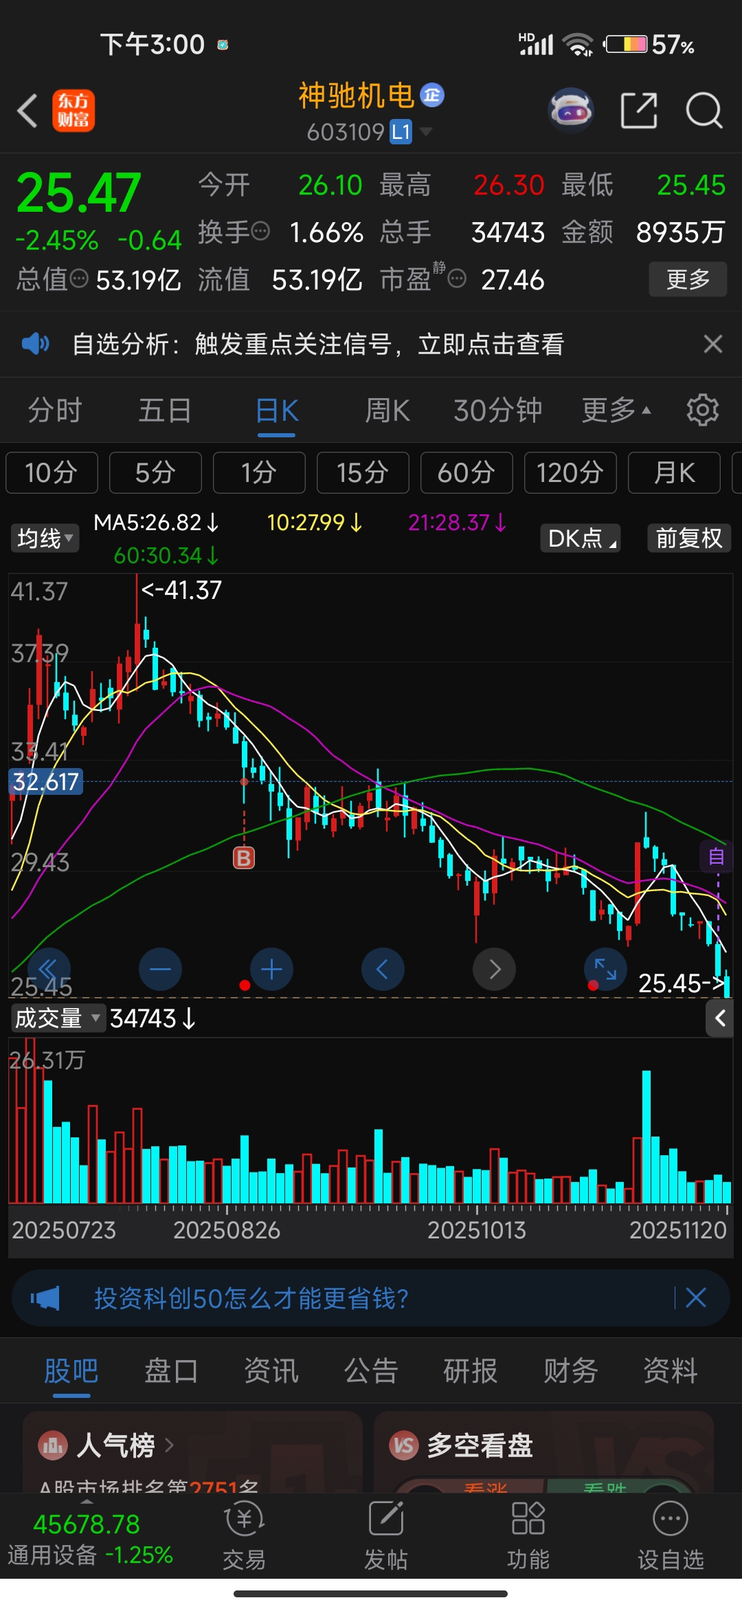Image resolution: width=742 pixels, height=1609 pixels.
Task: Tap the 通用设备 index ticker
Action: pyautogui.click(x=89, y=1539)
